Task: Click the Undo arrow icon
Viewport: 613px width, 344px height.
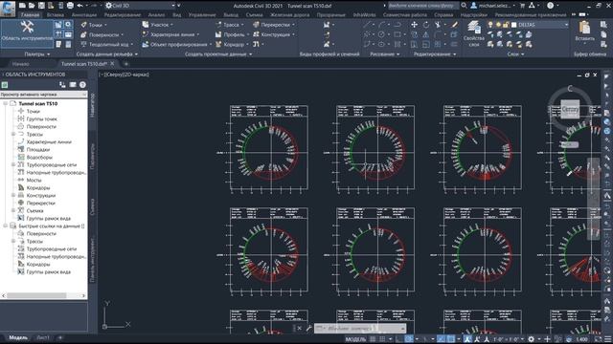Action: coord(79,6)
